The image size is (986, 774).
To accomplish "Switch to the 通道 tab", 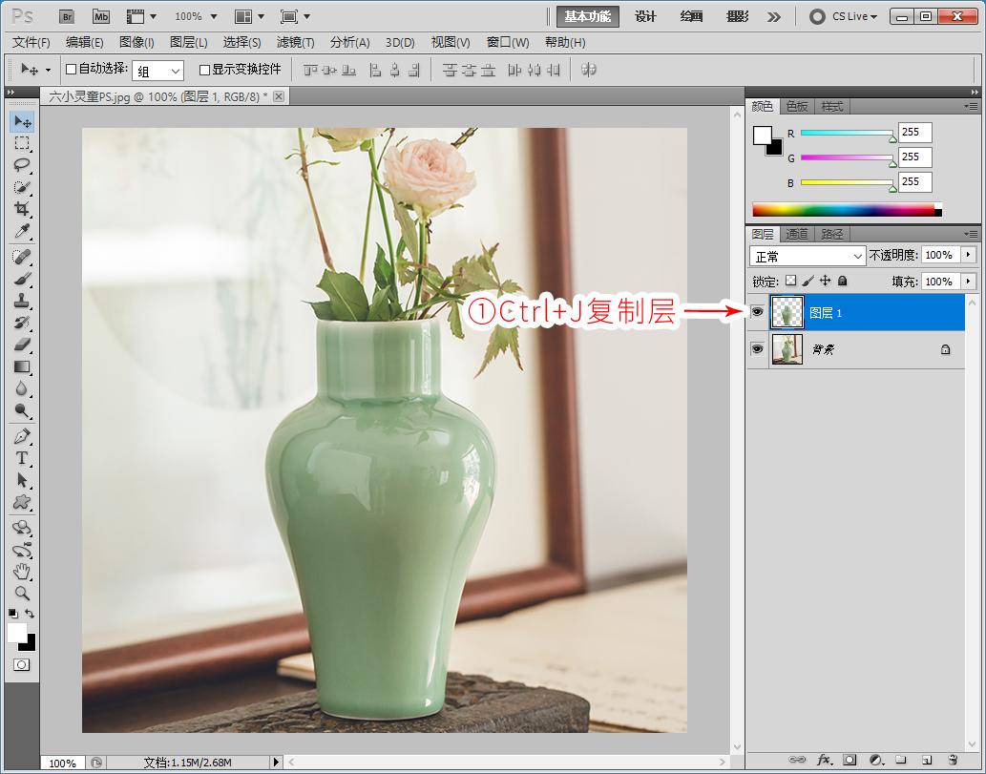I will click(797, 234).
